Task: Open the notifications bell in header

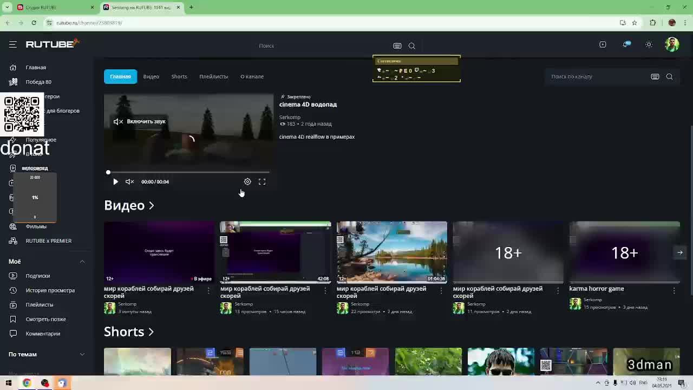Action: [x=626, y=44]
